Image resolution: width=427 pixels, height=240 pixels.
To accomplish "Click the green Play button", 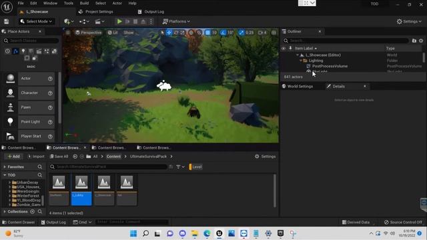I will point(119,21).
